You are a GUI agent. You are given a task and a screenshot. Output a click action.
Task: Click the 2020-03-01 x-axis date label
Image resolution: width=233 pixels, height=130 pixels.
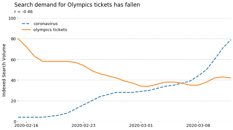point(141,126)
